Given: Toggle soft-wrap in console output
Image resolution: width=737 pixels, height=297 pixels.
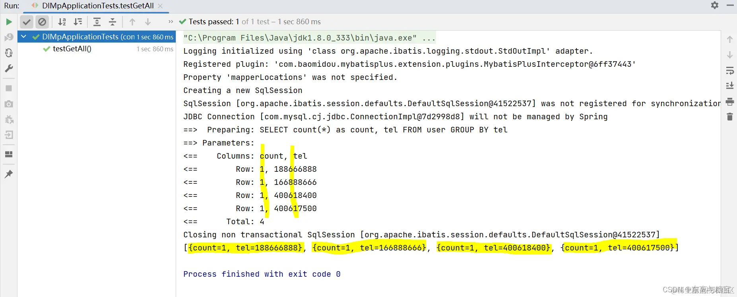Looking at the screenshot, I should (730, 70).
